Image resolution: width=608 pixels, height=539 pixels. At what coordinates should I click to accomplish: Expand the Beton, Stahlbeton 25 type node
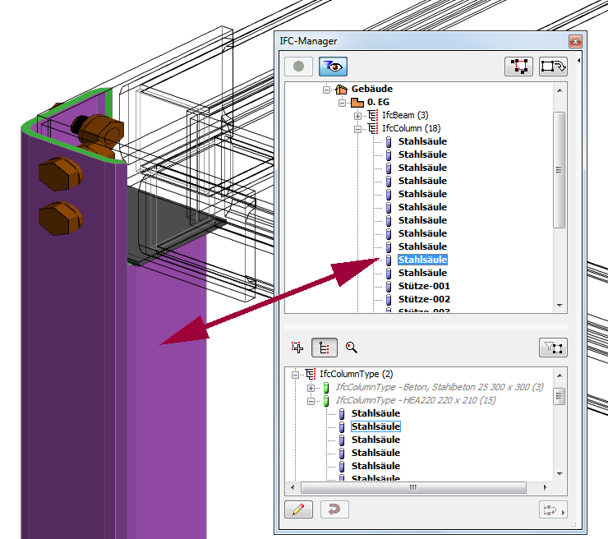[311, 388]
